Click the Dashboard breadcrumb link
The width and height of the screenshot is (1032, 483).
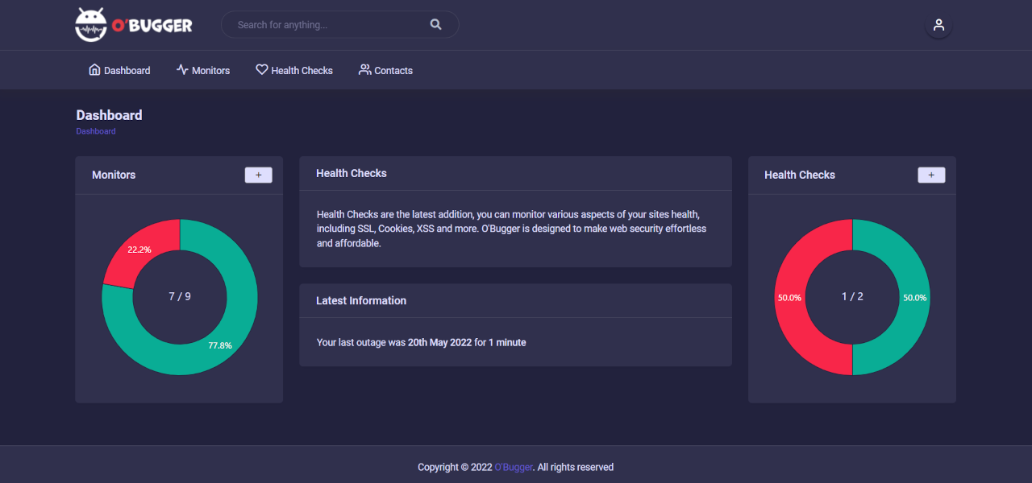(96, 131)
